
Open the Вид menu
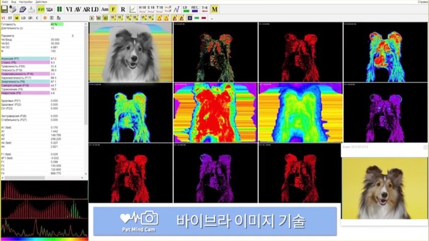14,2
